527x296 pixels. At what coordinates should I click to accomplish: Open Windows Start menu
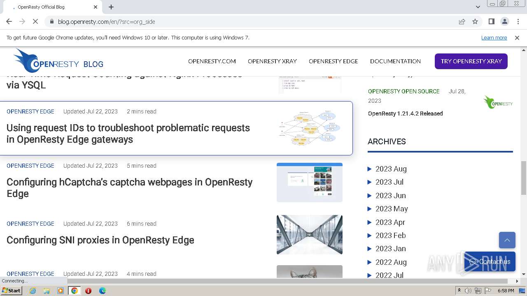[x=12, y=291]
